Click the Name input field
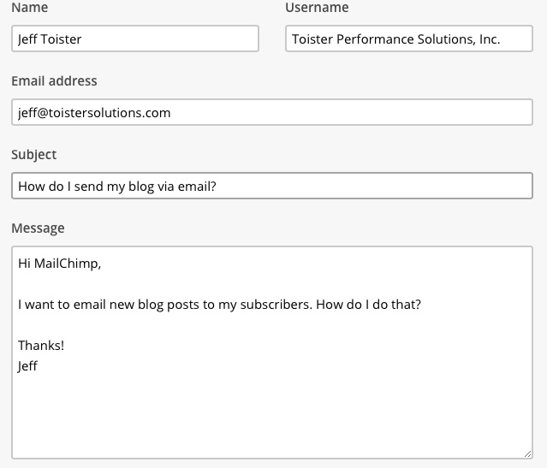This screenshot has width=547, height=468. (135, 39)
